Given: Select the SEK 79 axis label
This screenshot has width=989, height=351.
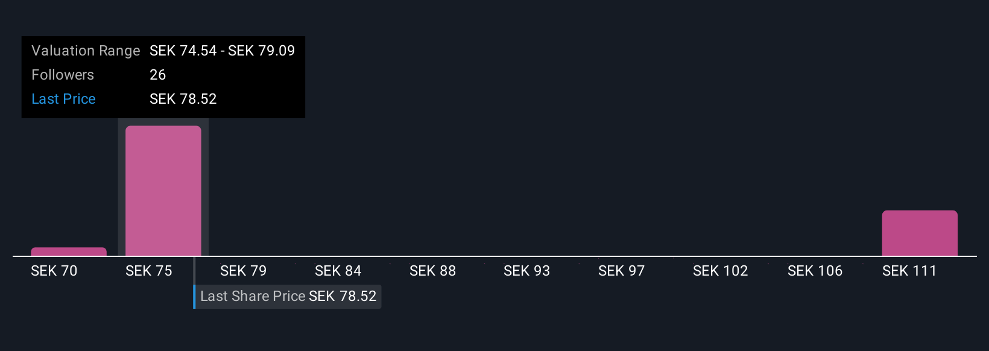Looking at the screenshot, I should (x=243, y=271).
